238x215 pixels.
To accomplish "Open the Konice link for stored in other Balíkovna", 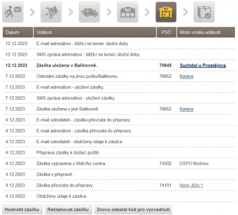I will pyautogui.click(x=186, y=109).
